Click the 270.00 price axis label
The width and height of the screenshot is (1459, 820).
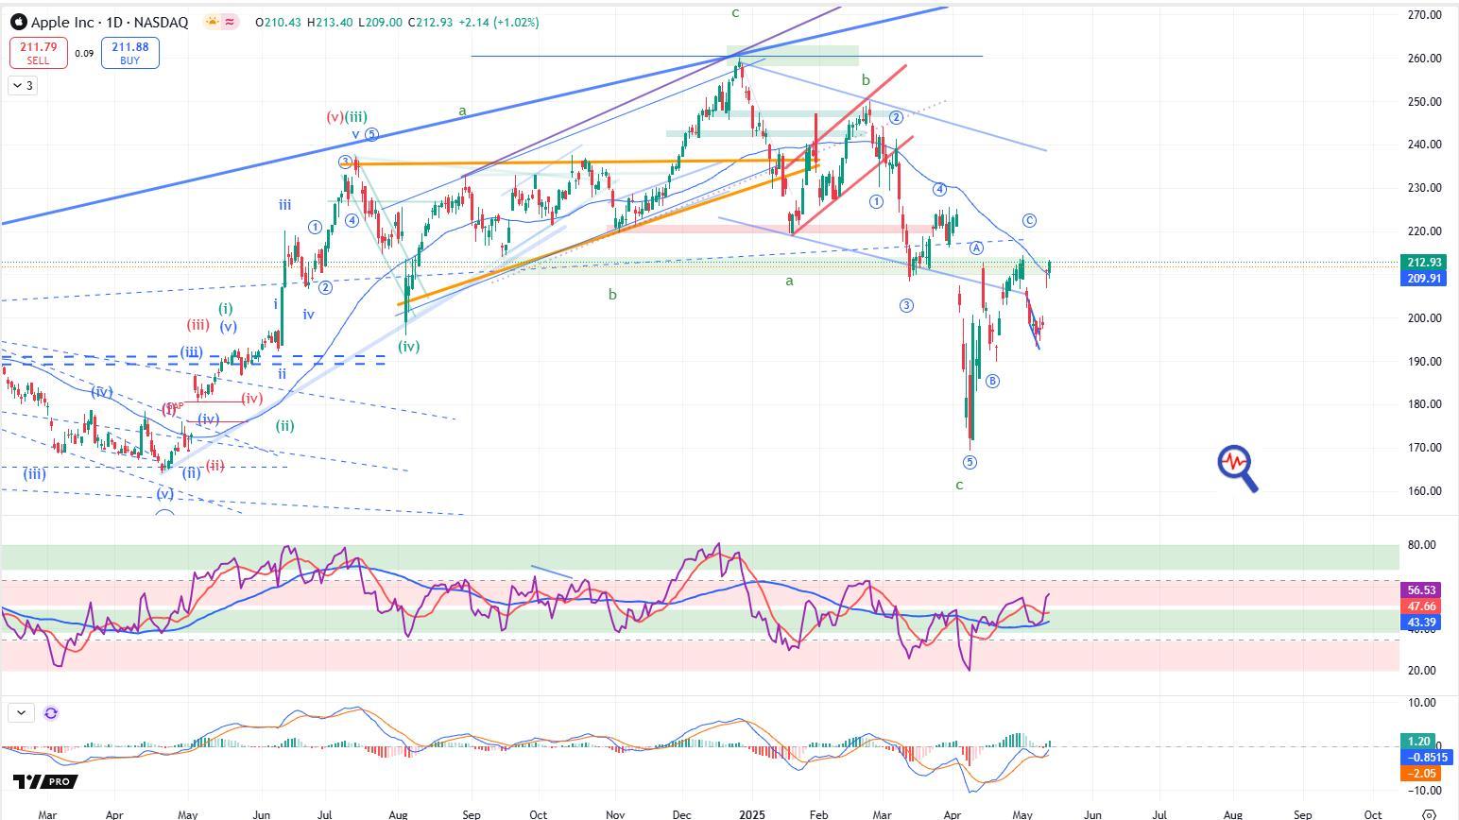coord(1423,15)
